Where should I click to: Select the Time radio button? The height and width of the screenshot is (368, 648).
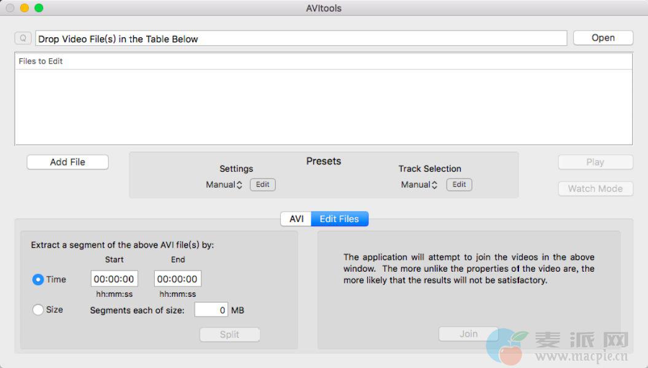[38, 279]
